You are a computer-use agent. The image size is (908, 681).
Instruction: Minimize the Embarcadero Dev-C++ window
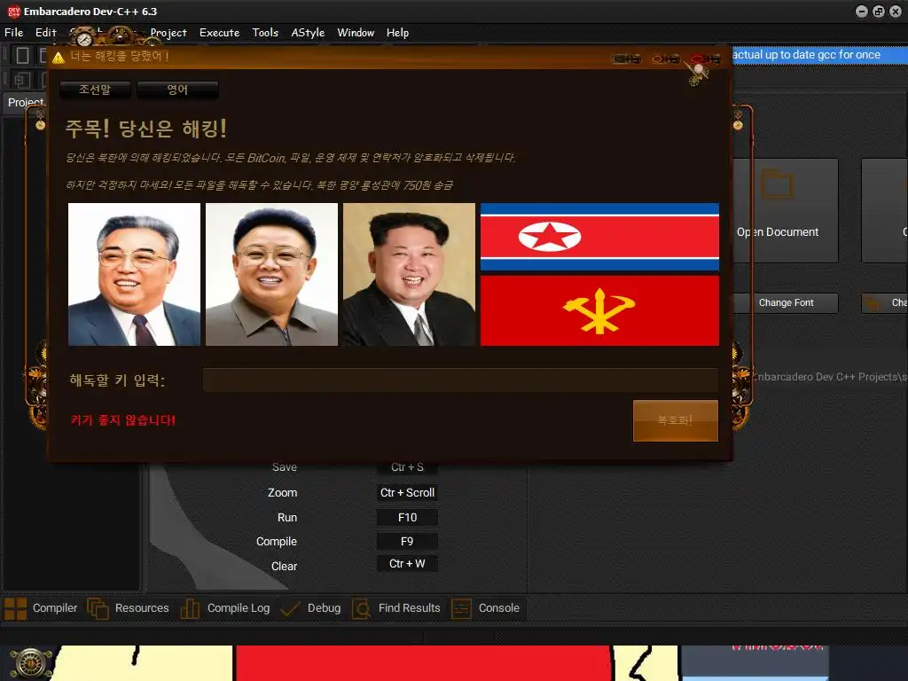tap(862, 12)
